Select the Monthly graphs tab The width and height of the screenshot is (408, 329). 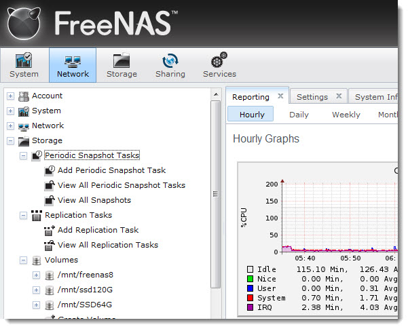pyautogui.click(x=388, y=115)
